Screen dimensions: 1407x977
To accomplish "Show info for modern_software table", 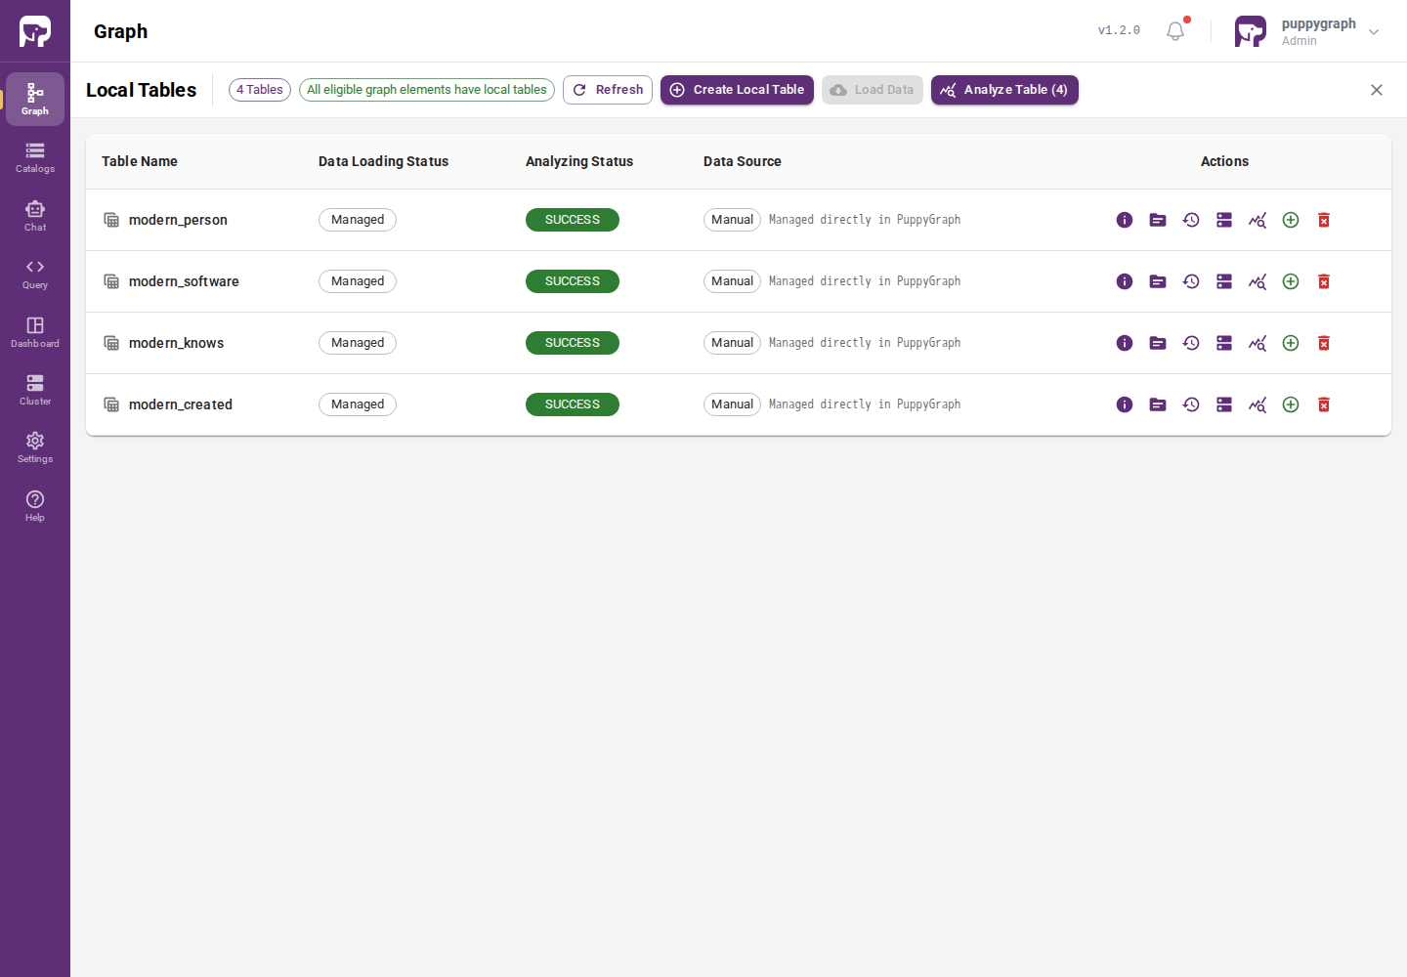I will 1125,281.
